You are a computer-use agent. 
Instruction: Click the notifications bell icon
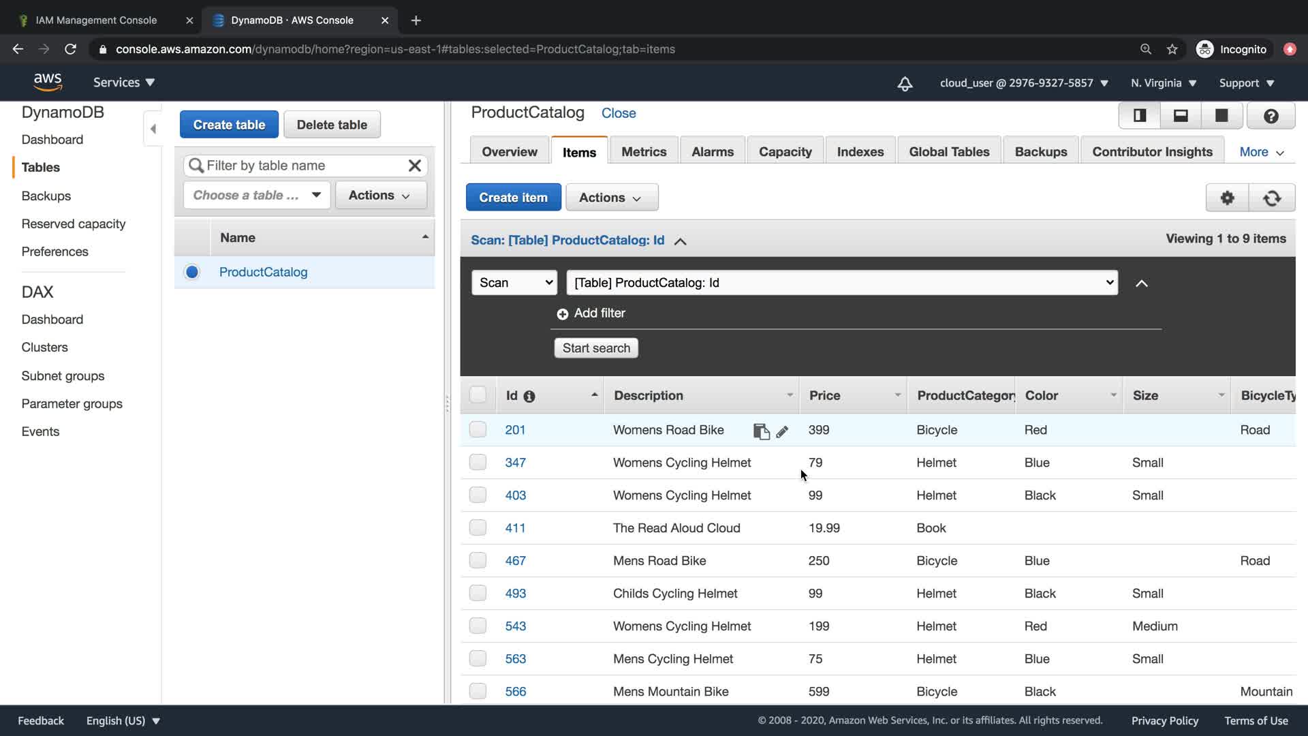tap(905, 83)
